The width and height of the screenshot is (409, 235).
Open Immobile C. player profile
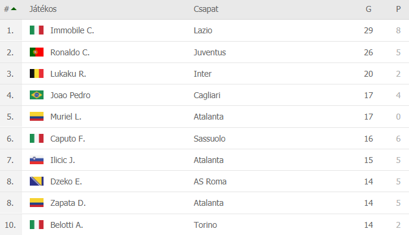point(72,30)
